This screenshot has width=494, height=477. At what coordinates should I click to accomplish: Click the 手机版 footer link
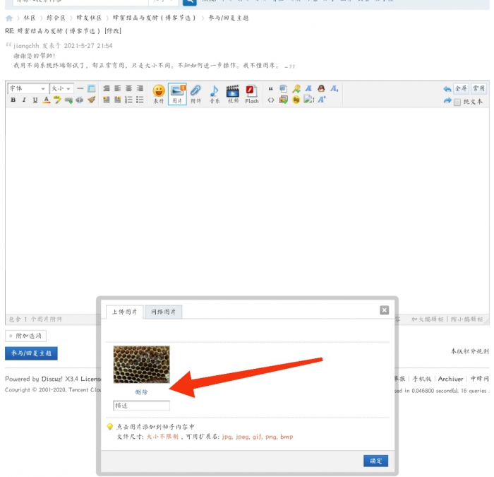pyautogui.click(x=421, y=379)
